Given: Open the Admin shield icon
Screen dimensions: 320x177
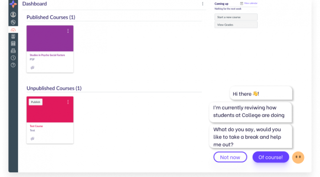Looking at the screenshot, I should point(13,22).
